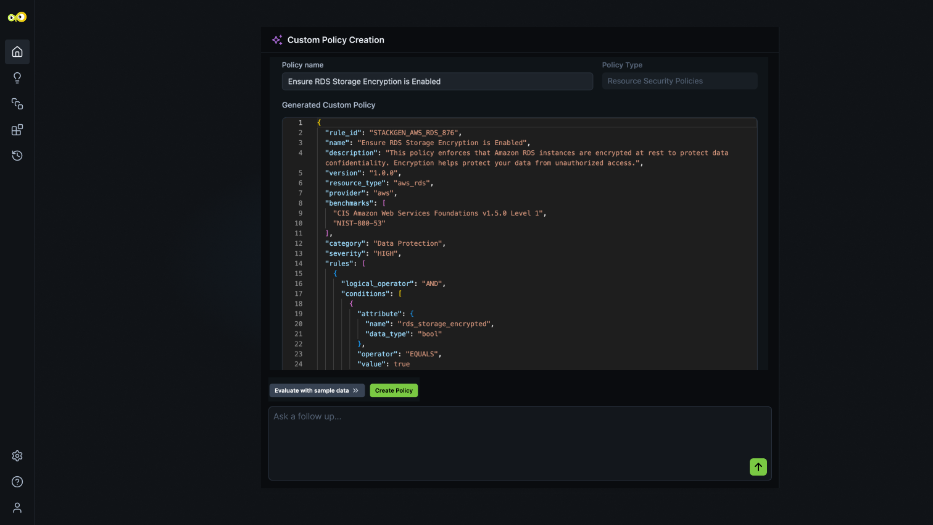The height and width of the screenshot is (525, 933).
Task: Open the insights lightbulb in the sidebar
Action: point(17,78)
